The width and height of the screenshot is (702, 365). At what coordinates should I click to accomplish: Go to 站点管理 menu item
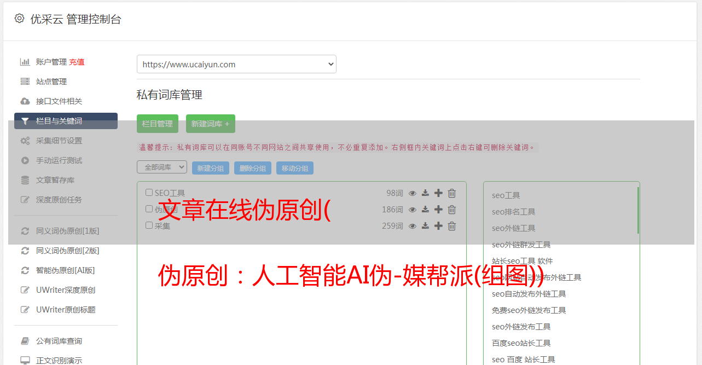(x=51, y=82)
